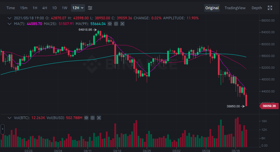Collapse the OHLC info row

point(10,18)
